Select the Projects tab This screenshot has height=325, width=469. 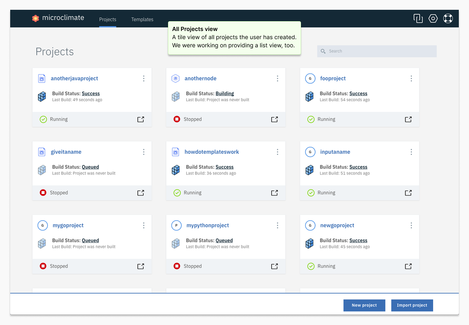coord(108,20)
